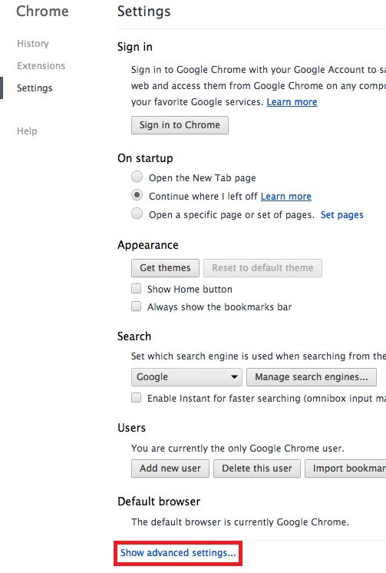This screenshot has width=386, height=573.
Task: Click Reset to default theme button
Action: point(262,268)
